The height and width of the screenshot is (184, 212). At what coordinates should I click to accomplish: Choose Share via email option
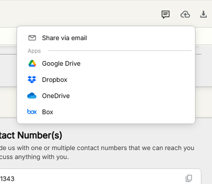coord(106,38)
